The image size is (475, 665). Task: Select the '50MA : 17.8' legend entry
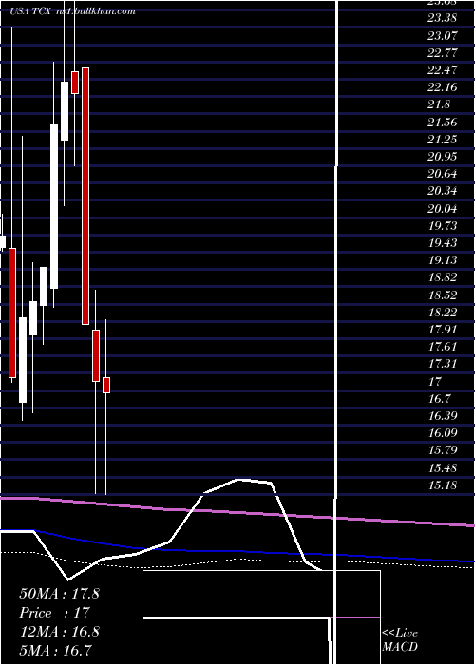(x=59, y=594)
